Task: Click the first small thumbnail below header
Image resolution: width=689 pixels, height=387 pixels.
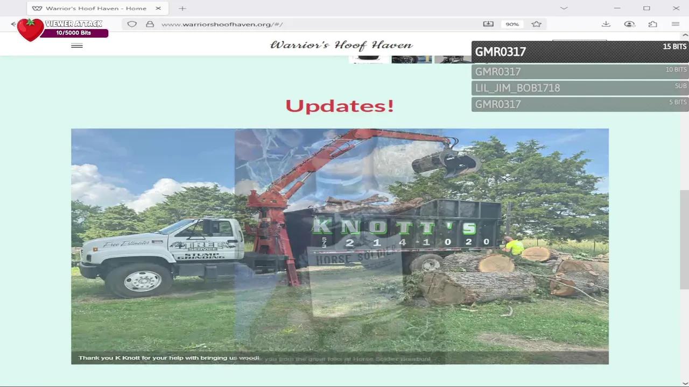Action: (369, 59)
